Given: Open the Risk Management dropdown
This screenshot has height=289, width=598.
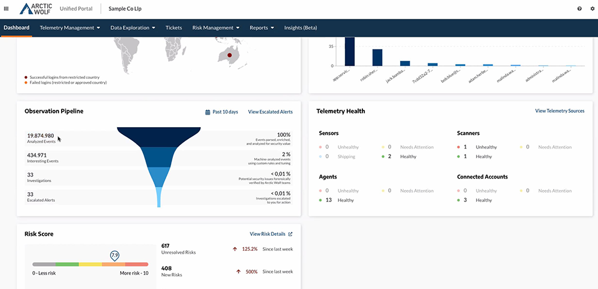Looking at the screenshot, I should [x=215, y=27].
